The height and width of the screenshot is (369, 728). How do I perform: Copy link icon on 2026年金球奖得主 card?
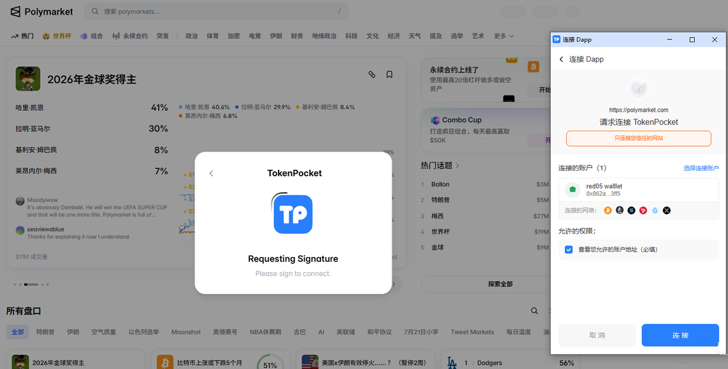click(x=372, y=75)
